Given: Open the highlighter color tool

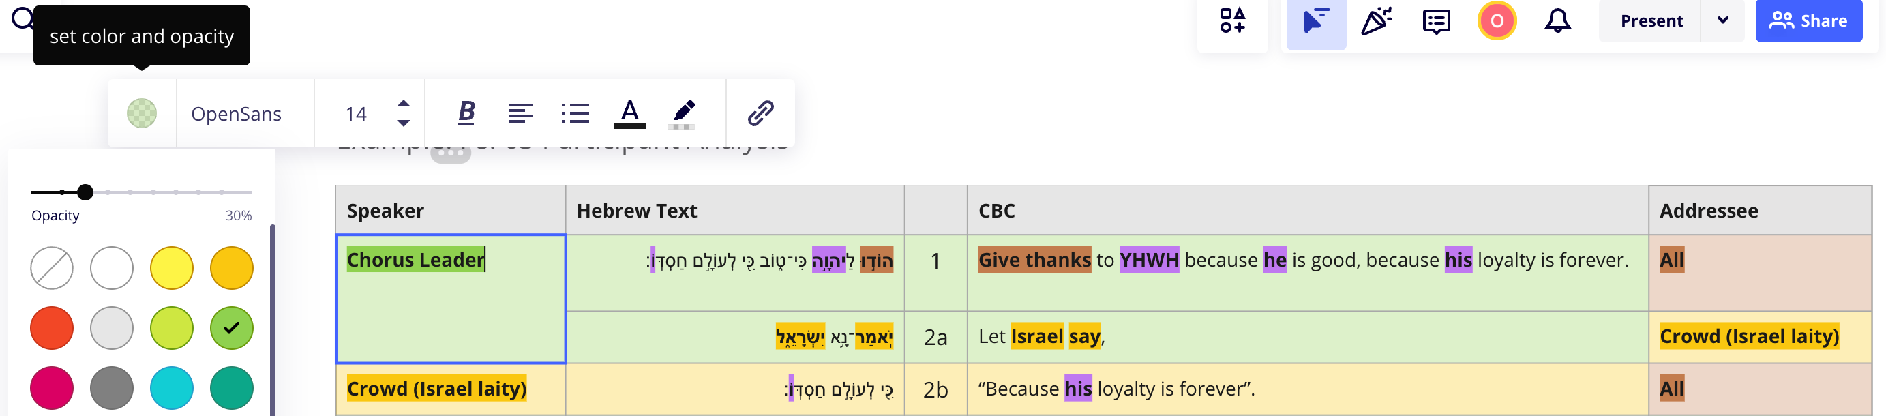Looking at the screenshot, I should 683,113.
